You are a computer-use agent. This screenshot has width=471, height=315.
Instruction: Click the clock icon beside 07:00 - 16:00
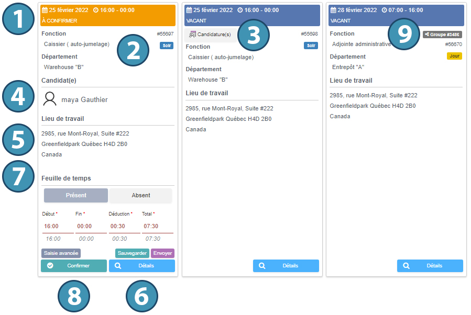[385, 10]
